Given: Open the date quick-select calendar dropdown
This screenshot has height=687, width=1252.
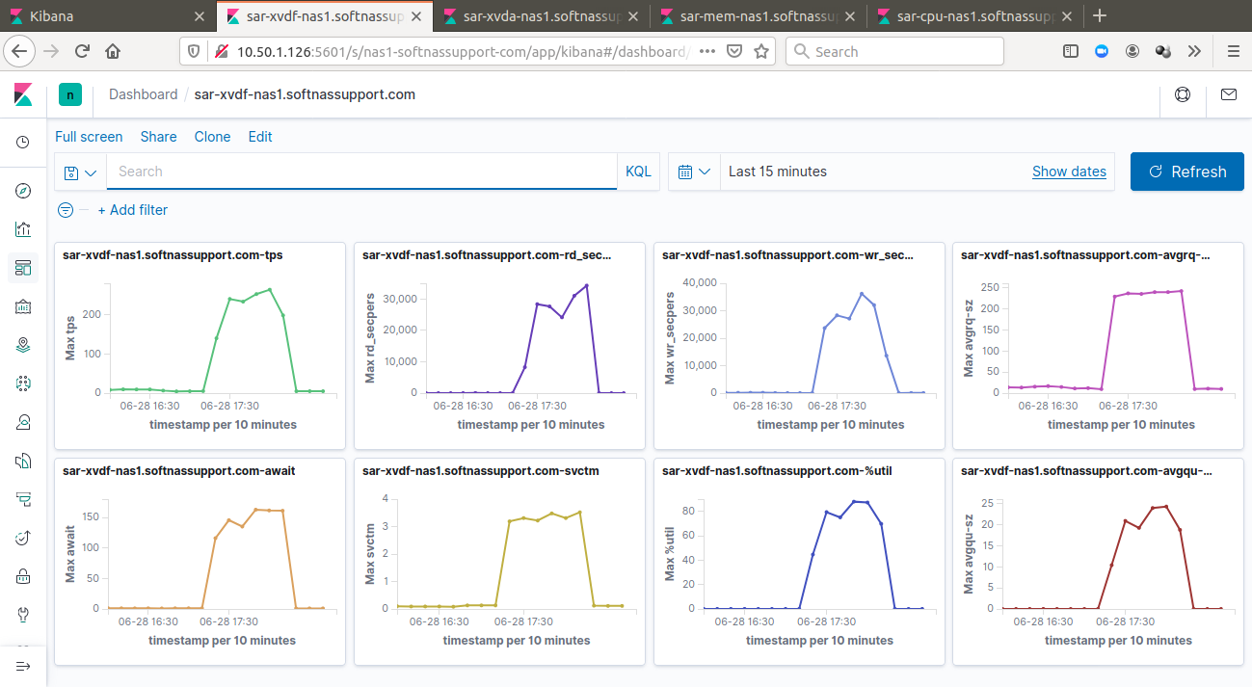Looking at the screenshot, I should tap(694, 172).
